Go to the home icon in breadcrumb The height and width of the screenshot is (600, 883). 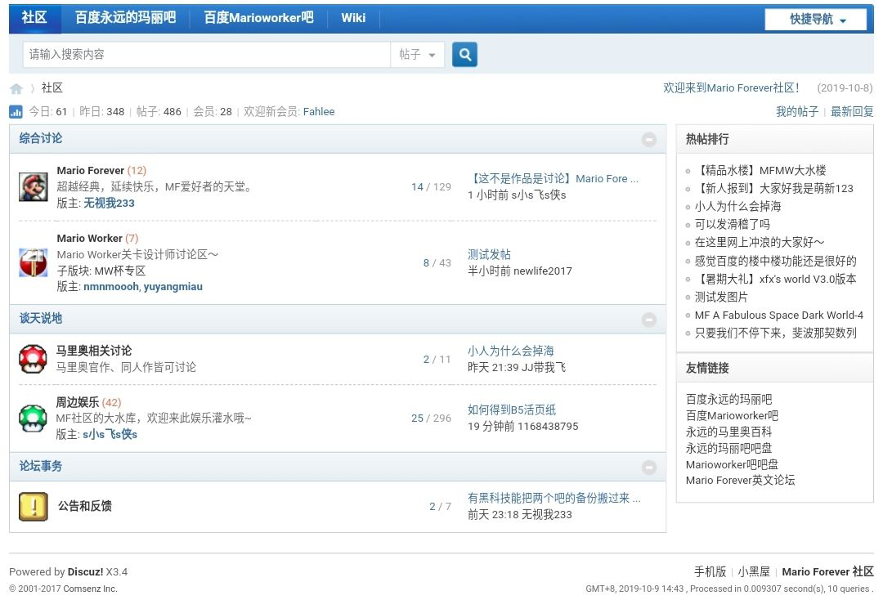pos(16,88)
